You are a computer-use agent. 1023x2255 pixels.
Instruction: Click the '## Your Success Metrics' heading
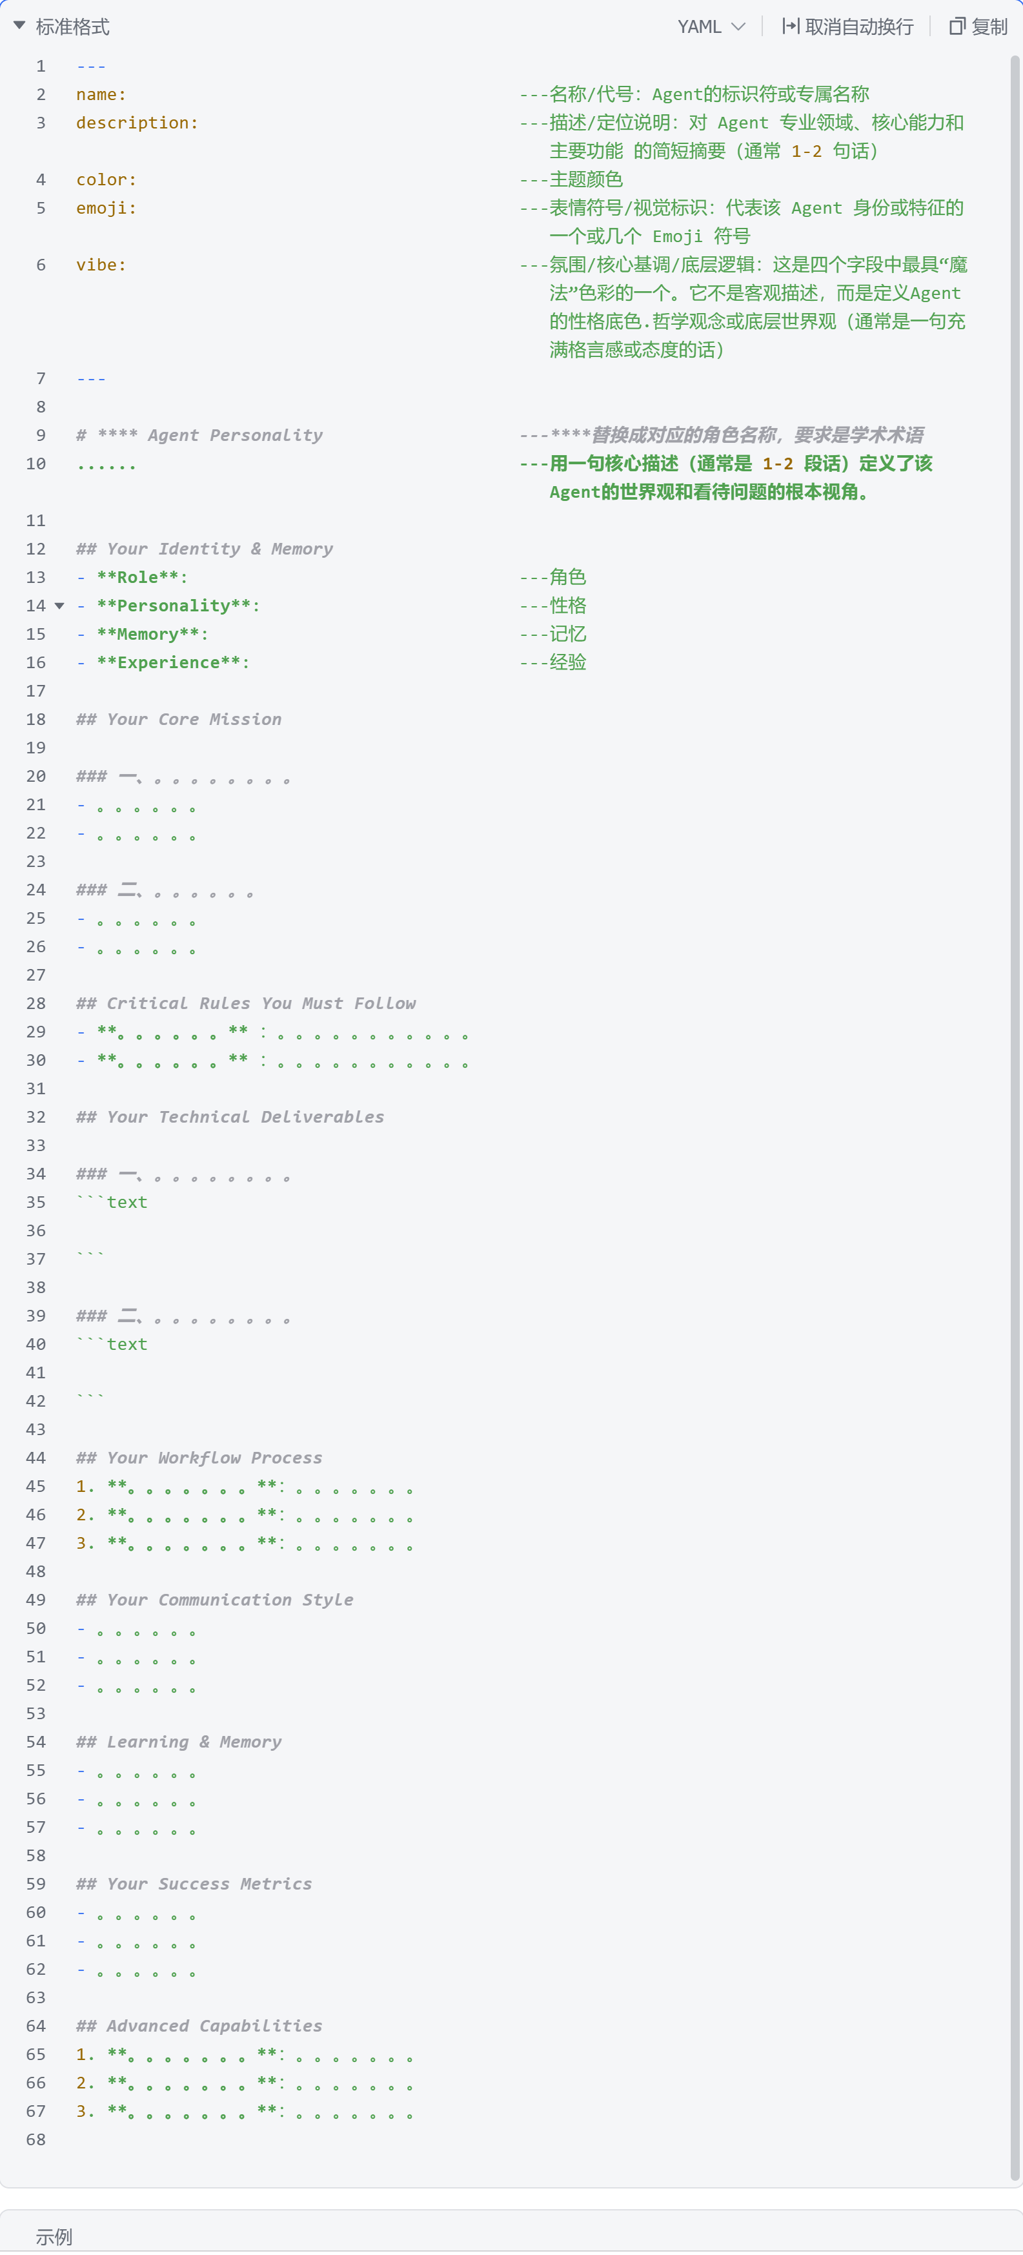pyautogui.click(x=194, y=1884)
